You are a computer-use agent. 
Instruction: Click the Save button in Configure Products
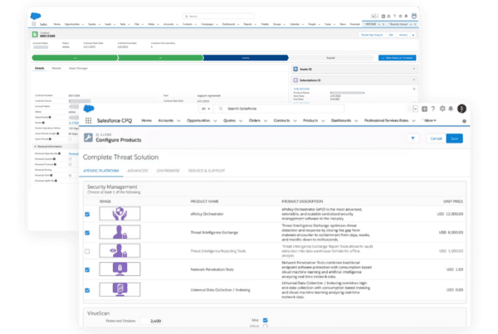[454, 138]
